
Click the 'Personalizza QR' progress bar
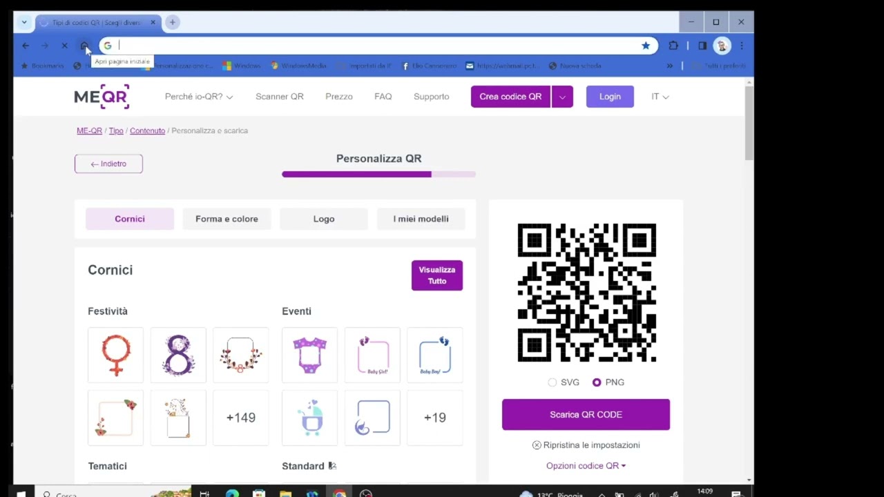coord(378,175)
